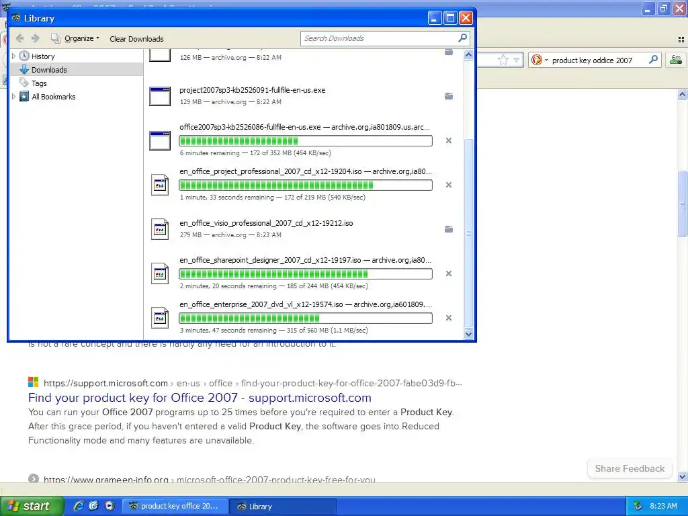This screenshot has height=516, width=688.
Task: Select project2007sp3-kb2526091-fullfile-en-us.exe filename
Action: (x=253, y=90)
